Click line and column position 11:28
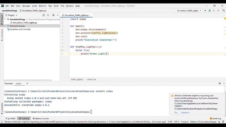 click(170, 122)
